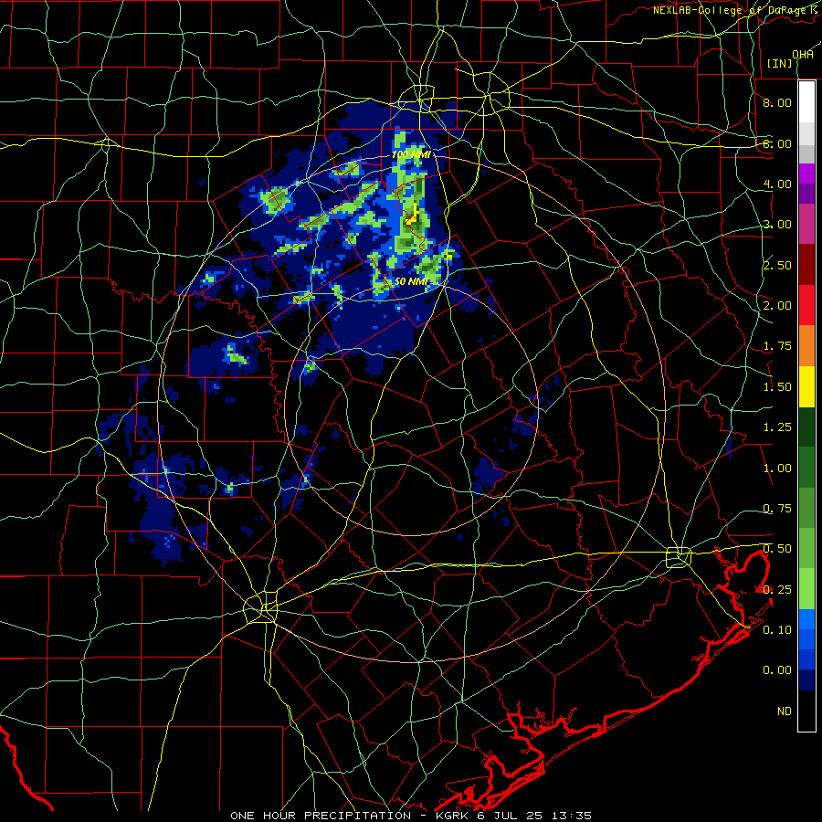Click the 0.00 legend scale label

point(777,670)
